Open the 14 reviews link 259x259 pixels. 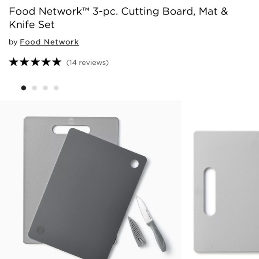tap(87, 63)
